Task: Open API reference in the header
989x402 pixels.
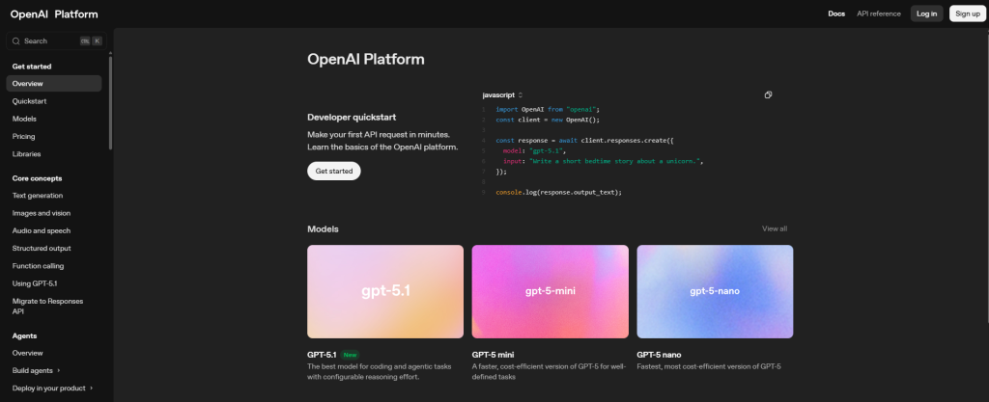Action: (x=879, y=13)
